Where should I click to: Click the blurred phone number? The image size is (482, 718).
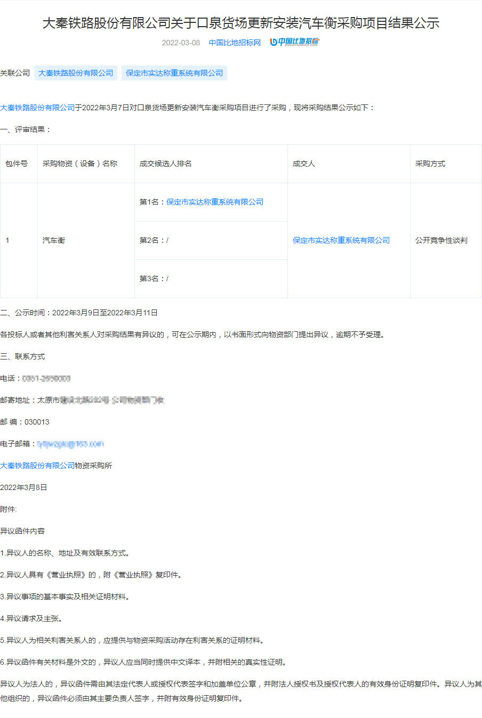[x=46, y=378]
